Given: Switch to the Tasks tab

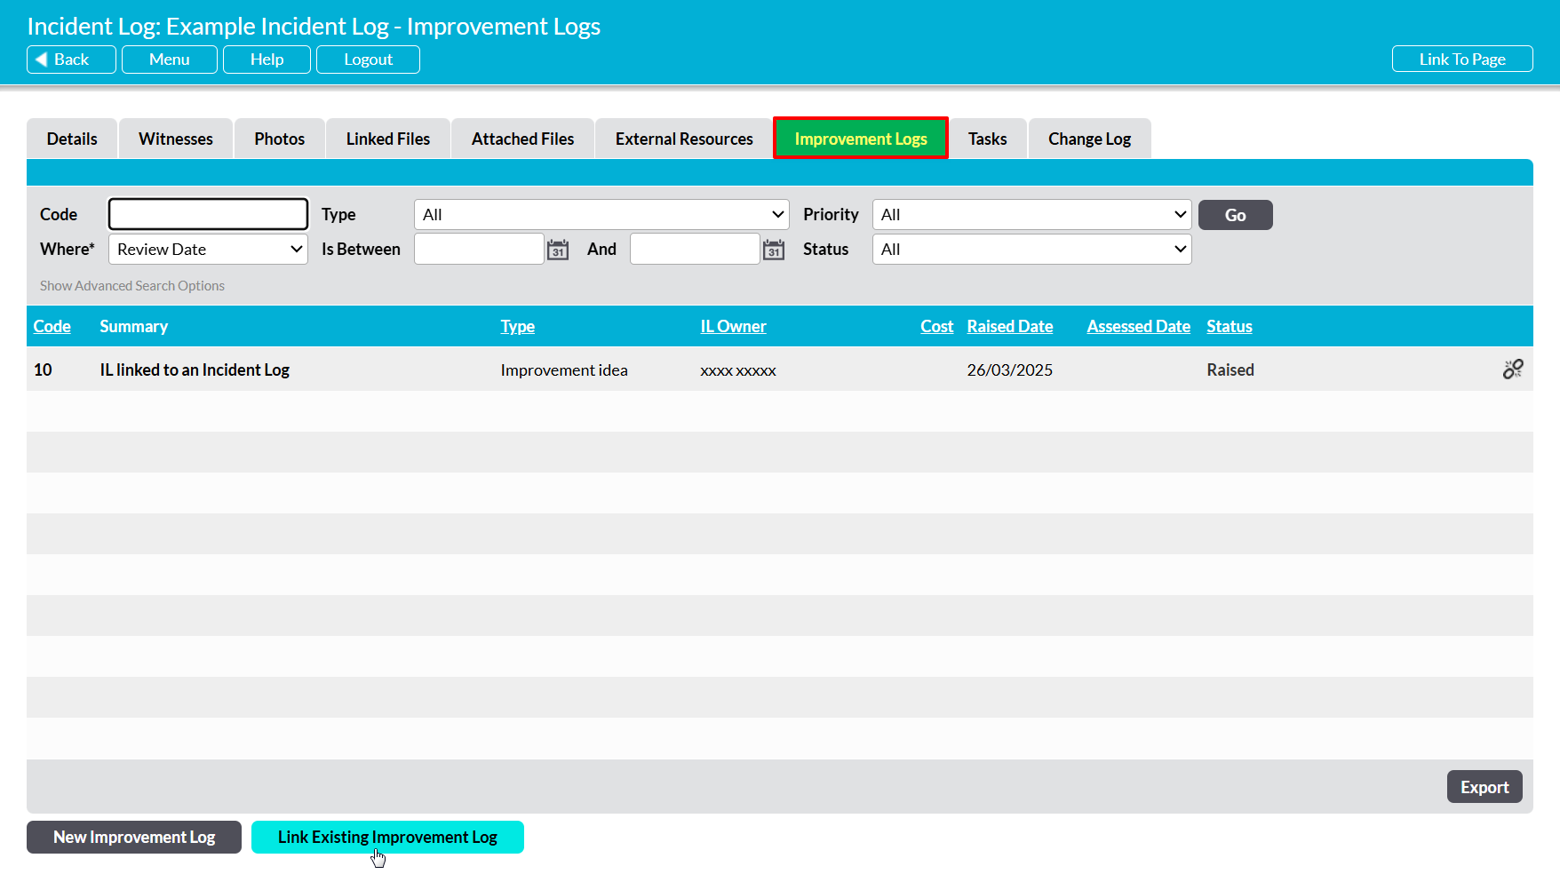Looking at the screenshot, I should pos(988,139).
